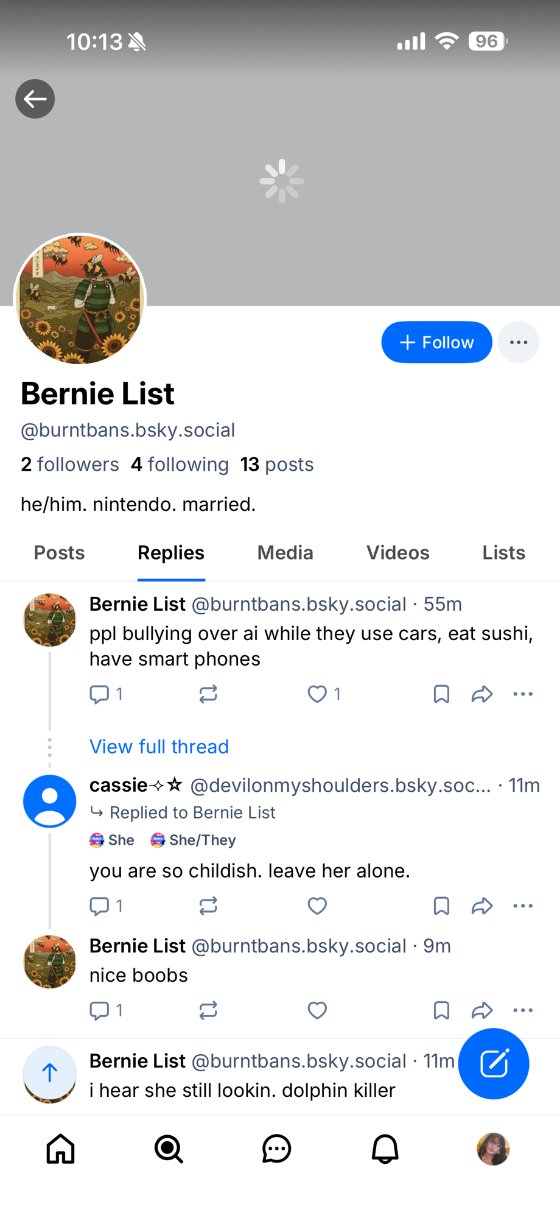Bookmark cassie's reply
The width and height of the screenshot is (560, 1218).
click(x=441, y=906)
